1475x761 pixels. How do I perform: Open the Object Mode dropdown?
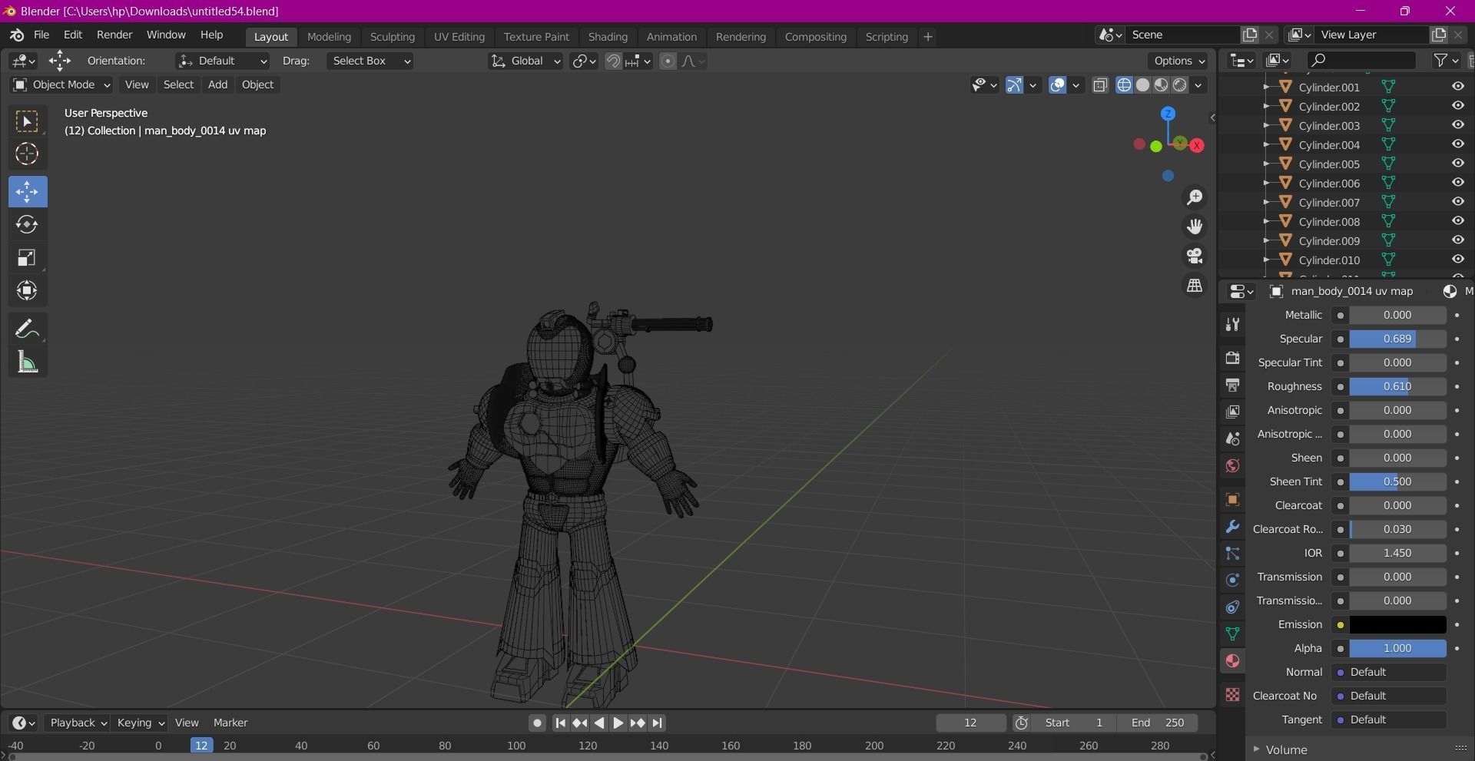[x=61, y=84]
